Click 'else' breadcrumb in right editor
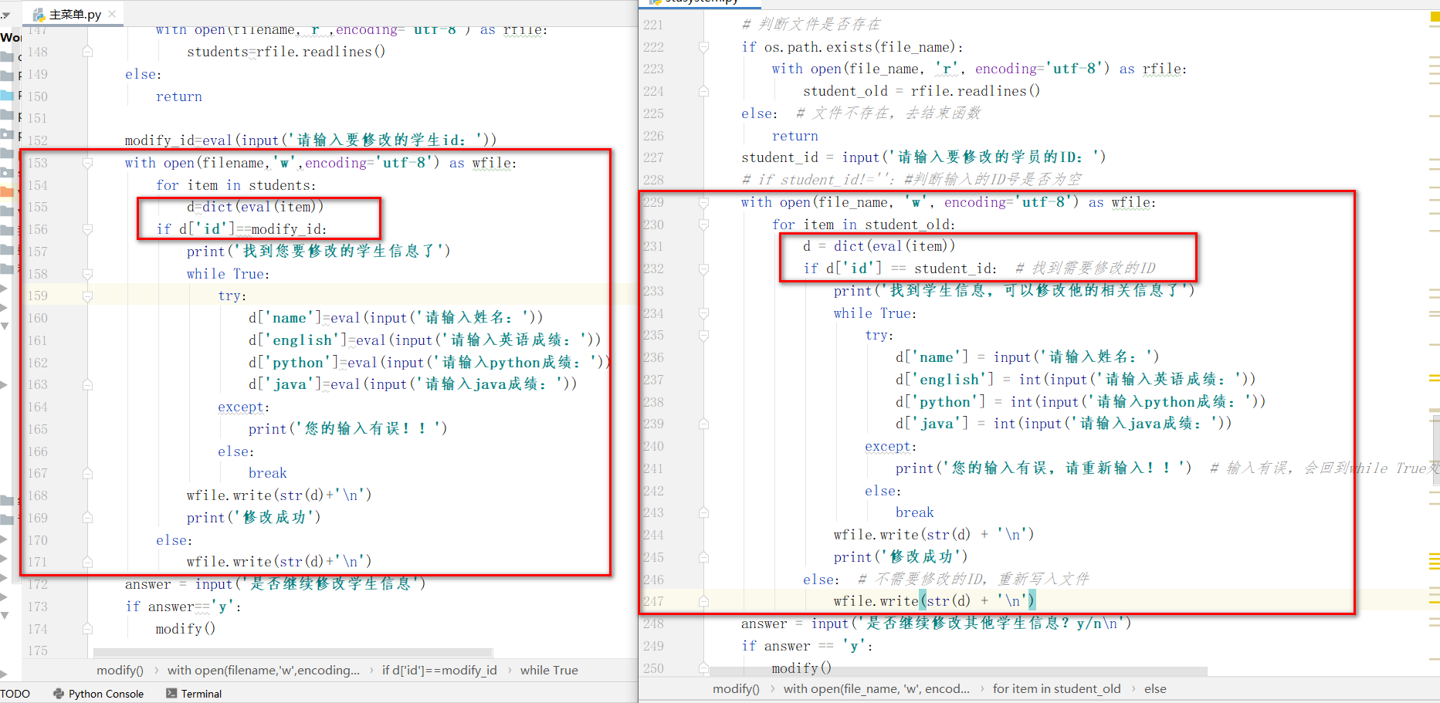 coord(1155,688)
